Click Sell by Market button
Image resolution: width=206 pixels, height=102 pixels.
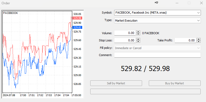coord(116,83)
